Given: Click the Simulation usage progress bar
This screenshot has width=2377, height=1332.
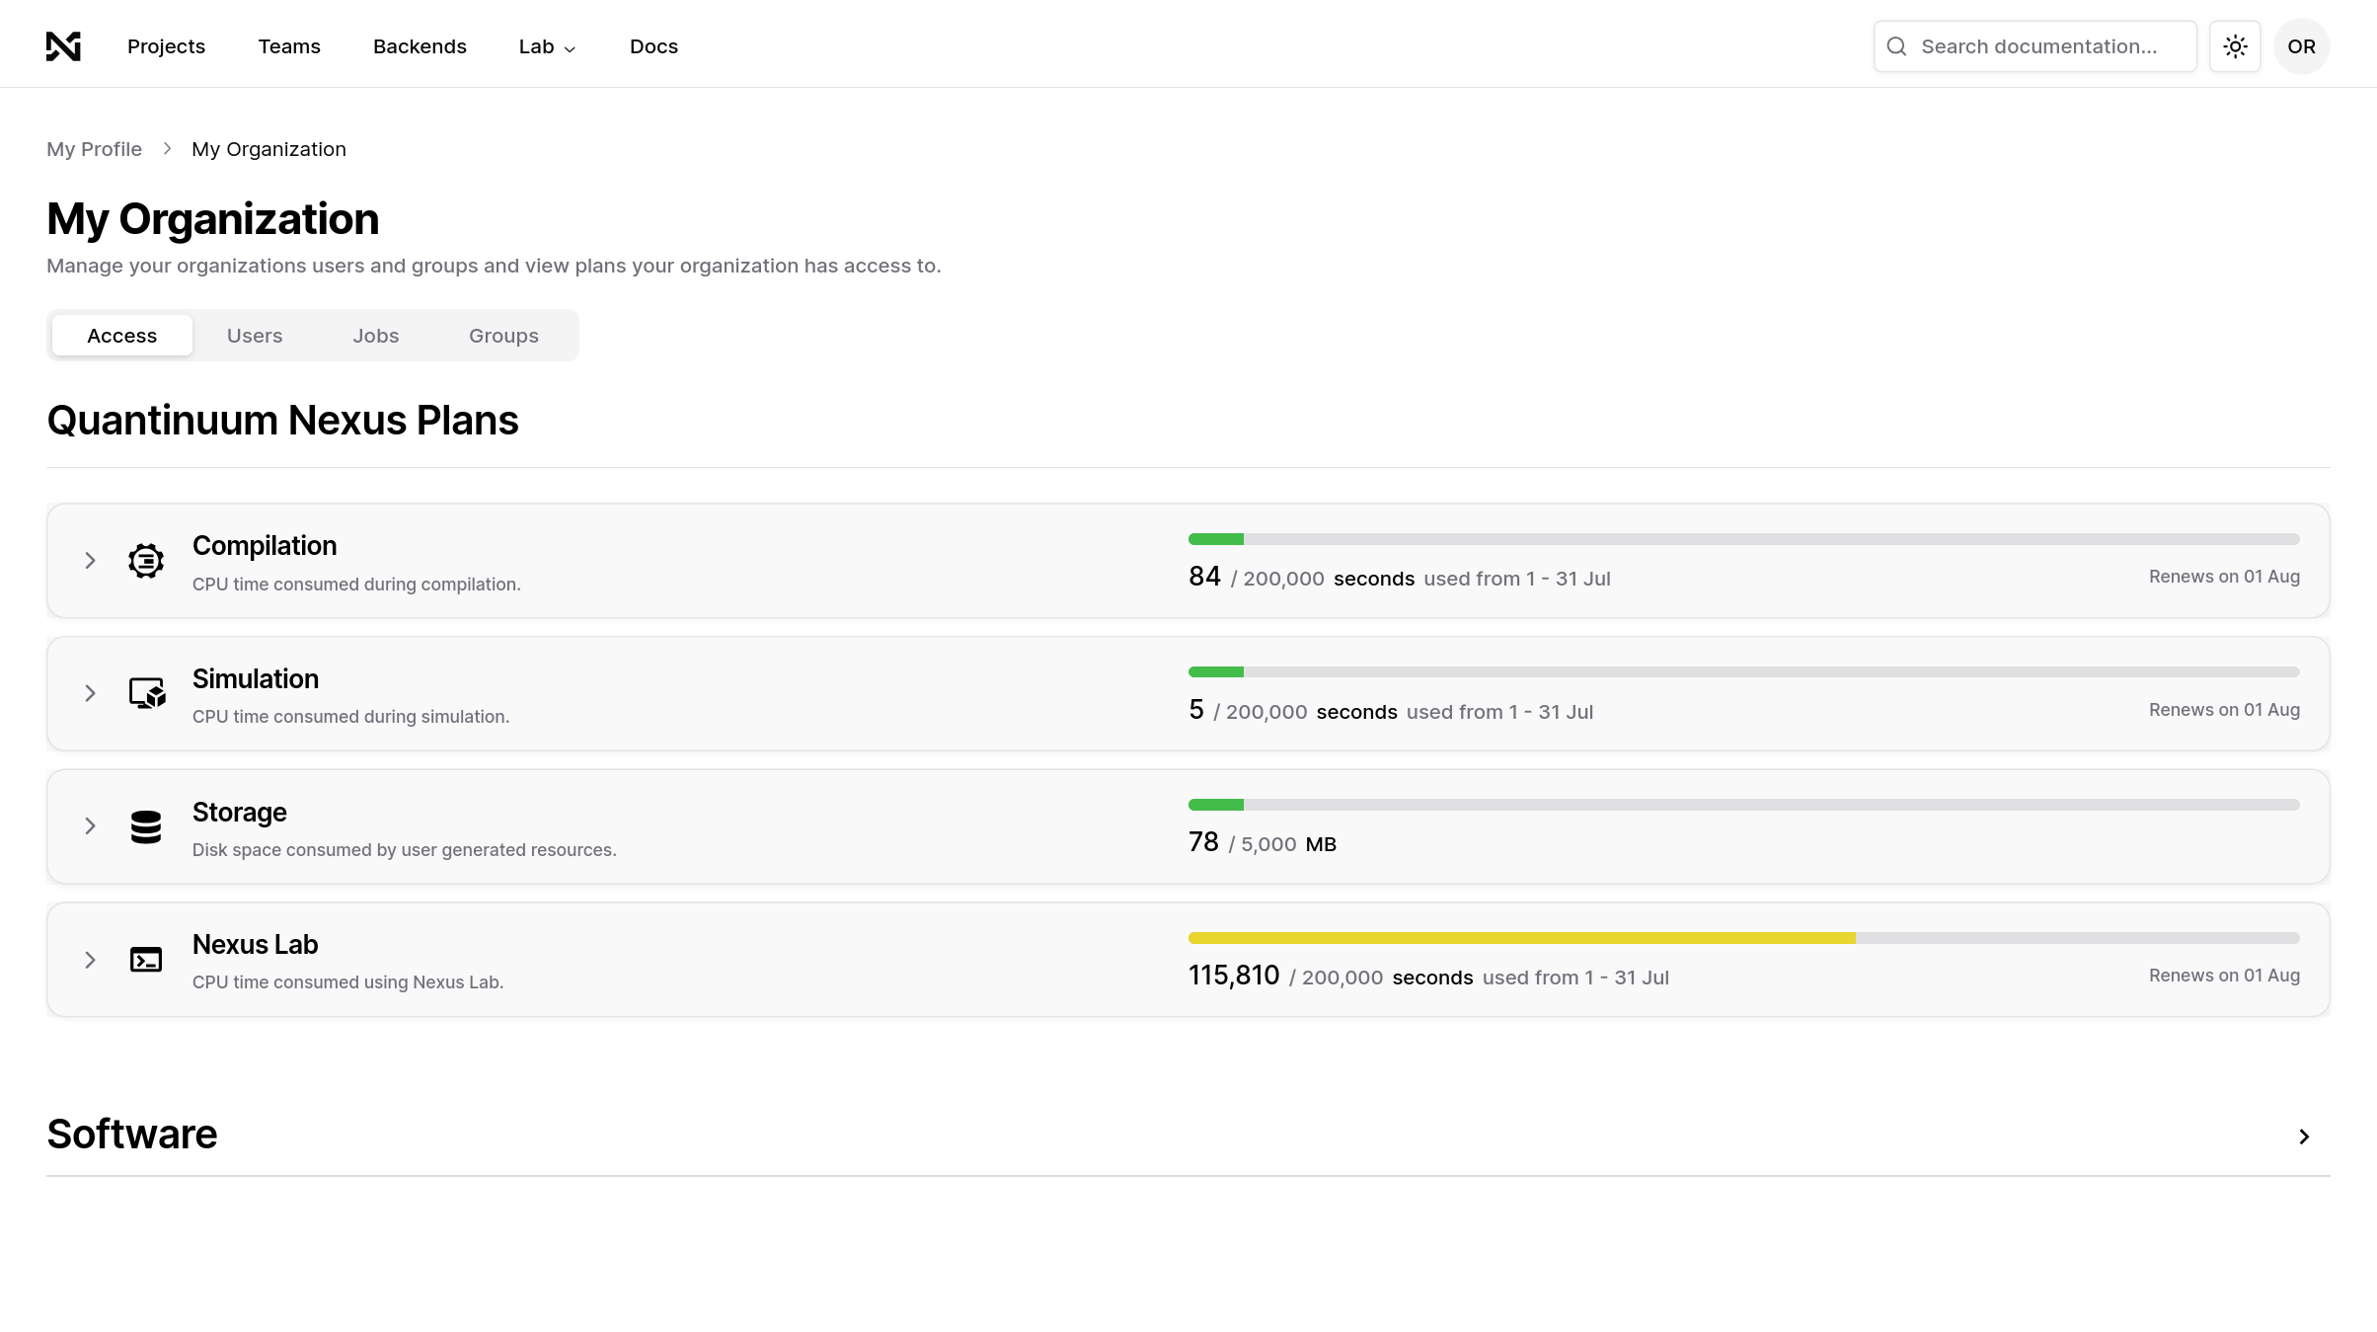Looking at the screenshot, I should tap(1743, 672).
